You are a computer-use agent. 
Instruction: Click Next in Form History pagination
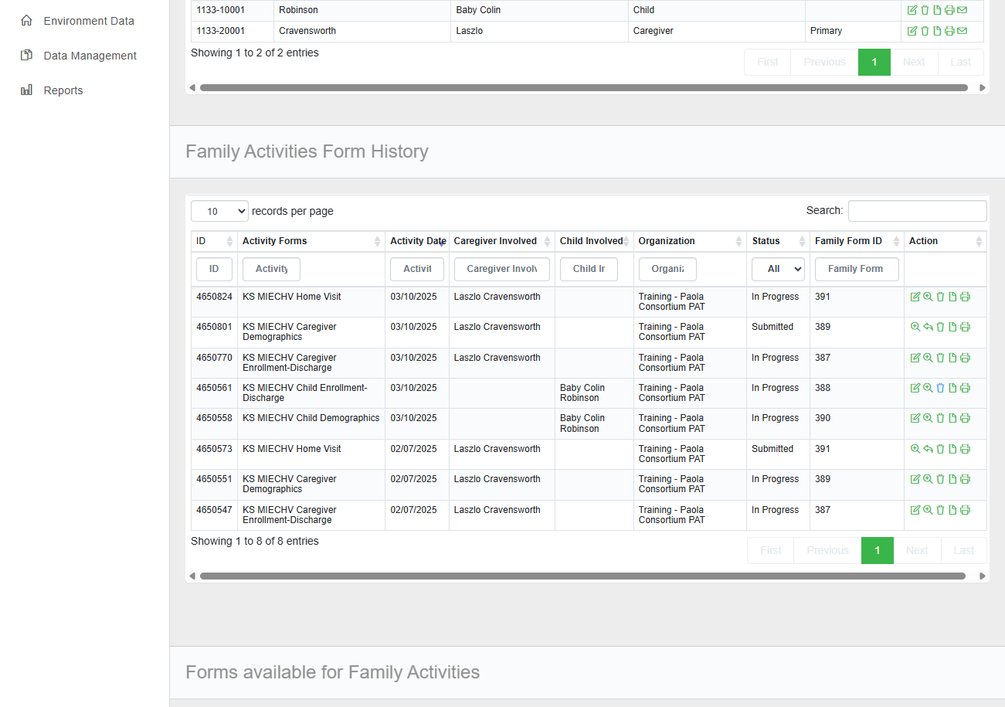(x=917, y=550)
